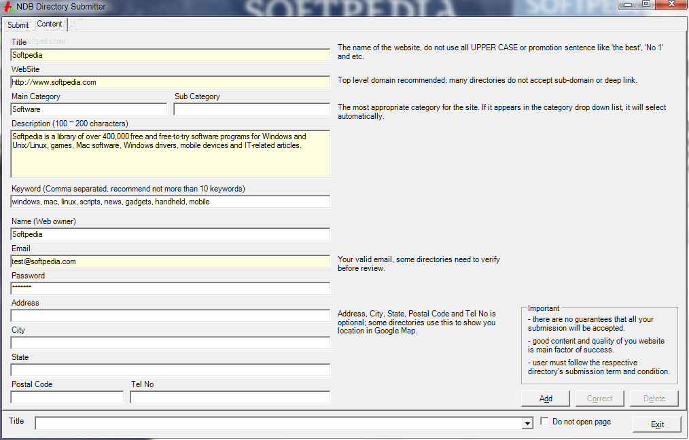Click the State input field
Screen dimensions: 689x440
[x=170, y=370]
